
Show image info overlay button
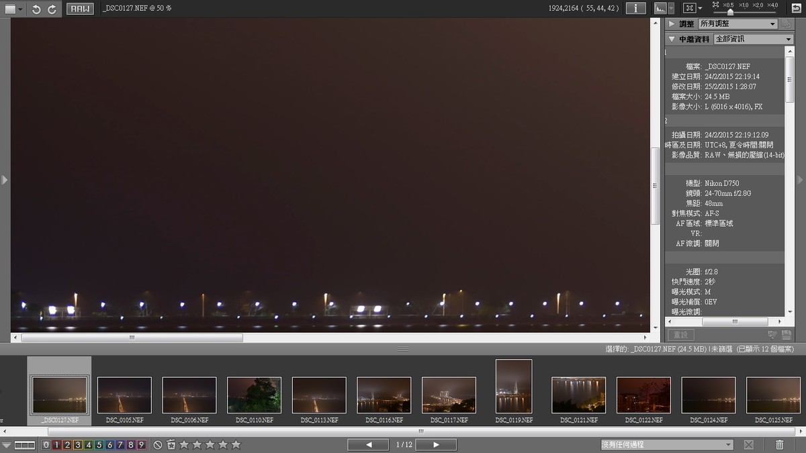(635, 8)
